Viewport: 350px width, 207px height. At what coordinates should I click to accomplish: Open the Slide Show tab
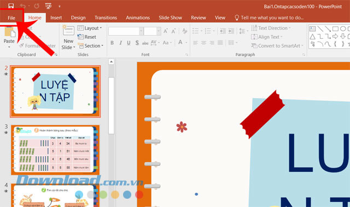coord(170,18)
